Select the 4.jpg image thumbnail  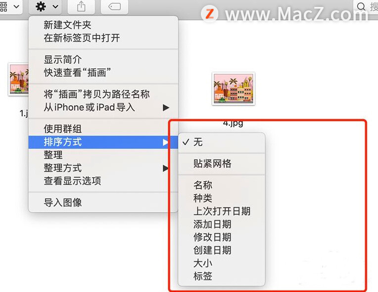click(x=234, y=88)
